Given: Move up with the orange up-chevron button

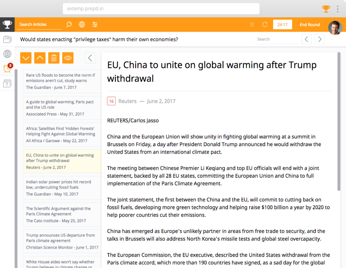Looking at the screenshot, I should pyautogui.click(x=40, y=58).
